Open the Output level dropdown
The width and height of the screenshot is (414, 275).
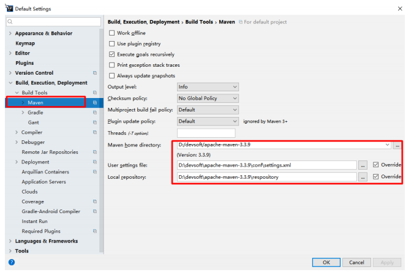(208, 86)
